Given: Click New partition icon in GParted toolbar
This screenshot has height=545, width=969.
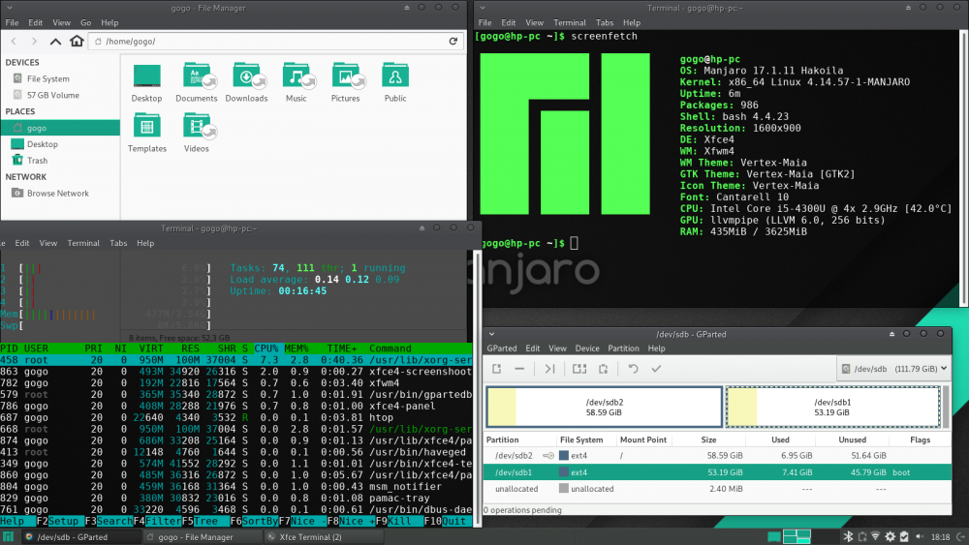Looking at the screenshot, I should [496, 369].
